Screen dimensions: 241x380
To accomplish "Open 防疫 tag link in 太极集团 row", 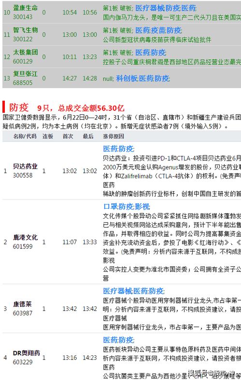I will click(158, 53).
